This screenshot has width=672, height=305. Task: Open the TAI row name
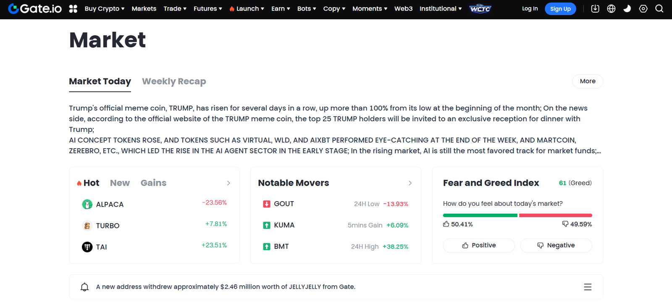point(101,247)
